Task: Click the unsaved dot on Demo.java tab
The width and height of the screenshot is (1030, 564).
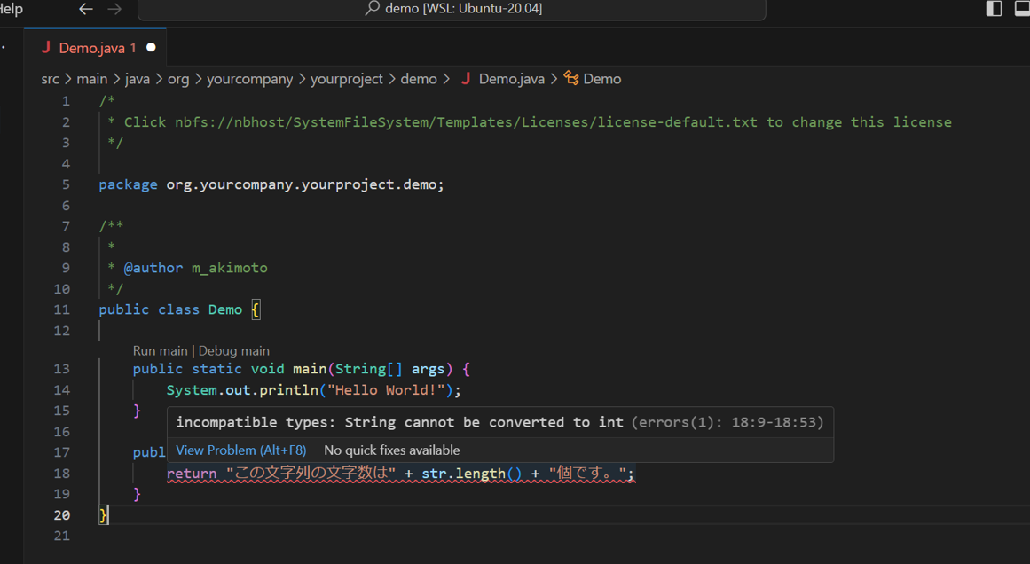Action: 151,47
